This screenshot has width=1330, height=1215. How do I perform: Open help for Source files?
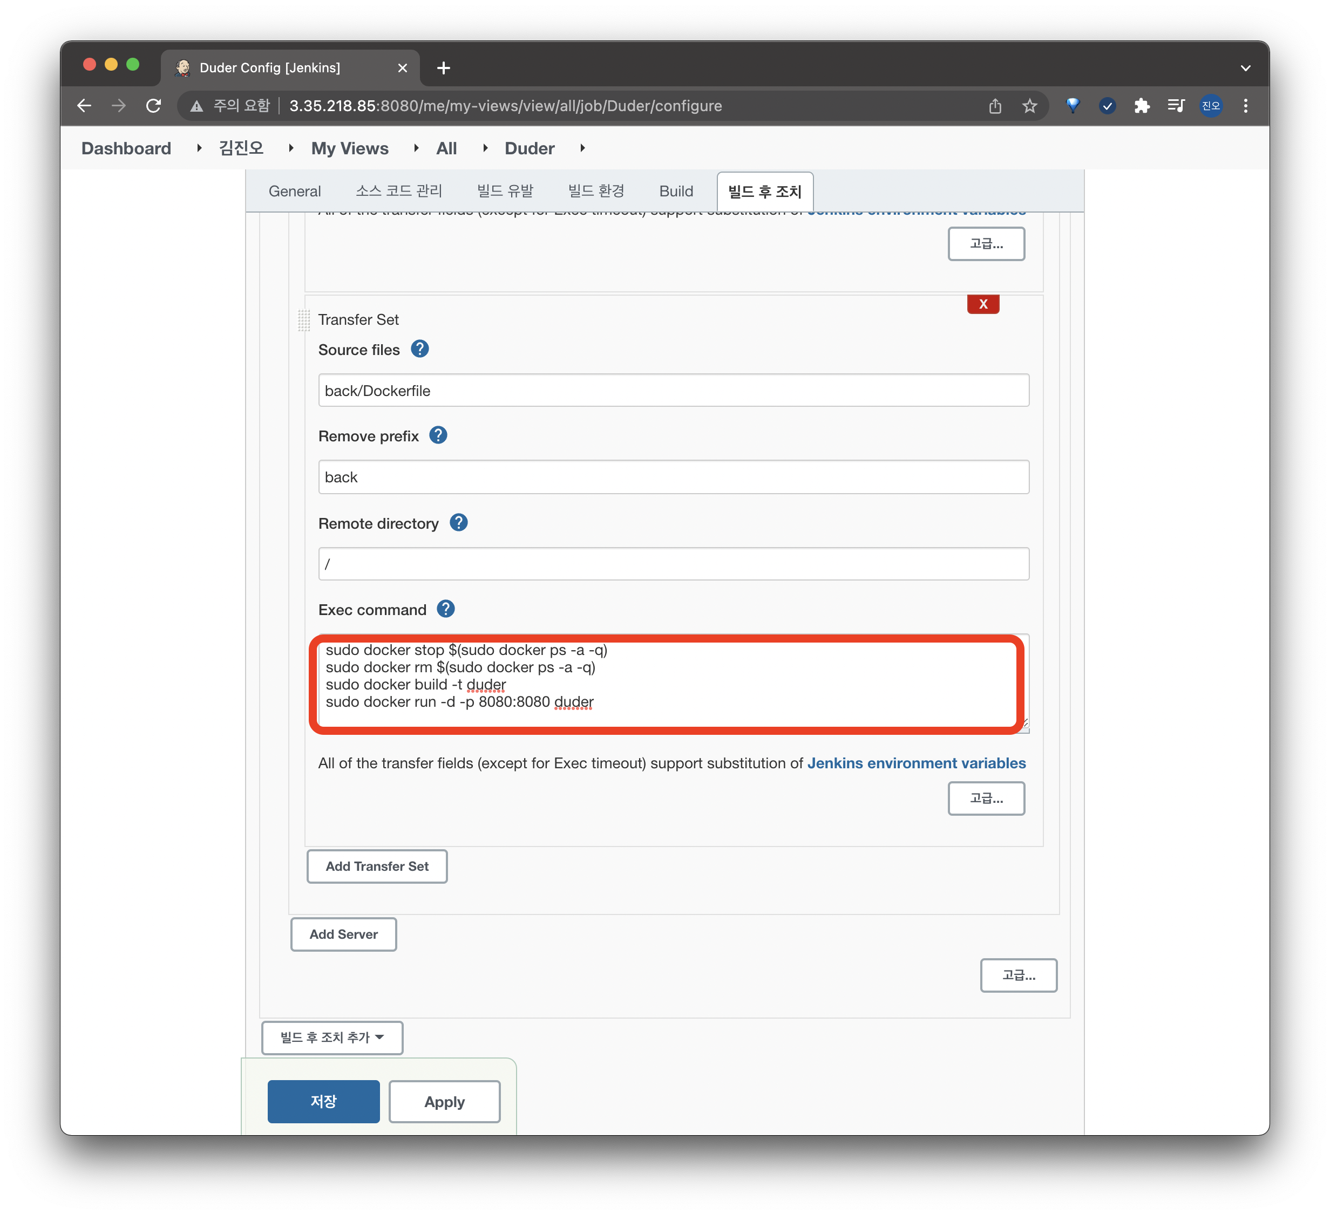(x=419, y=349)
